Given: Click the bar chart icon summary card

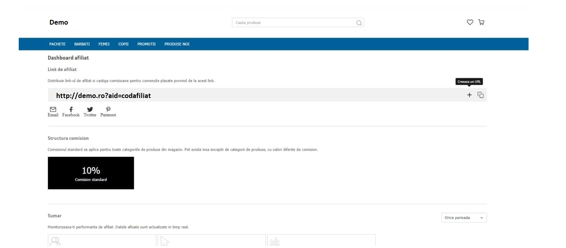Looking at the screenshot, I should 321,240.
